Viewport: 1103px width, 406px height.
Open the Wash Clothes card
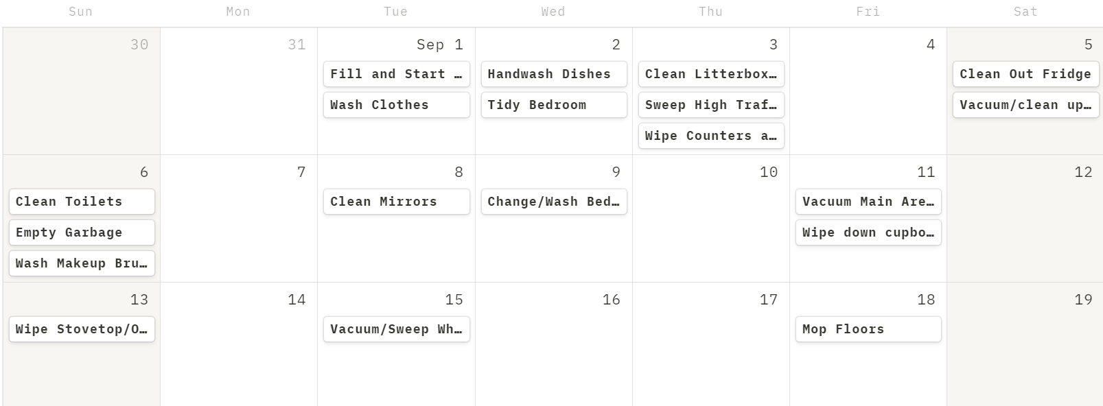[x=396, y=105]
